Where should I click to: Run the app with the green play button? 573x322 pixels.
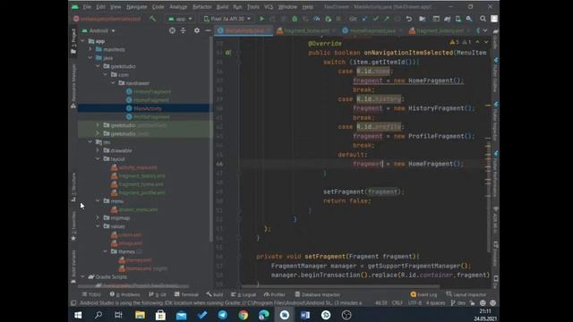(x=262, y=19)
